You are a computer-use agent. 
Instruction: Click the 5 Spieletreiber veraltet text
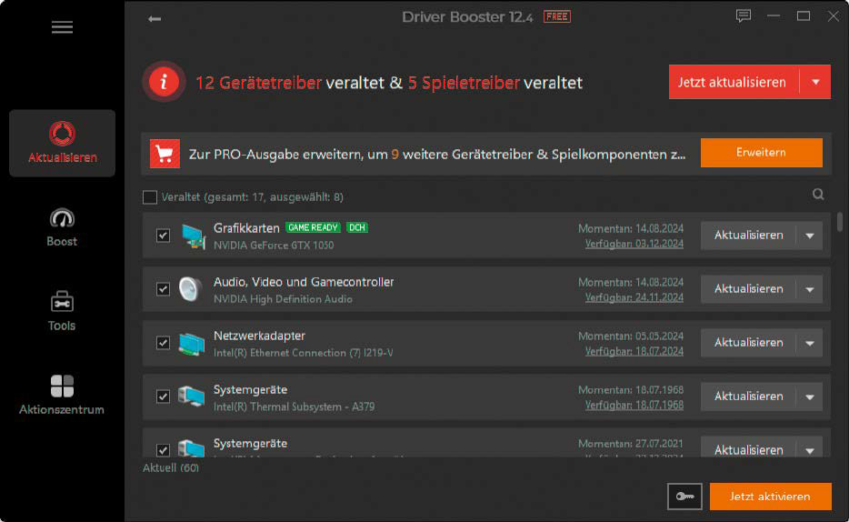tap(494, 83)
